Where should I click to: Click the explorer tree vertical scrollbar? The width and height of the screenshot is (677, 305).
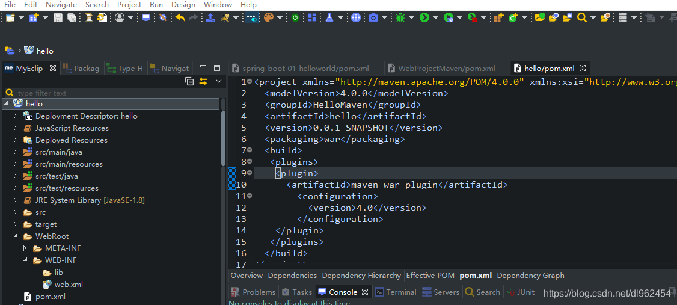[223, 138]
